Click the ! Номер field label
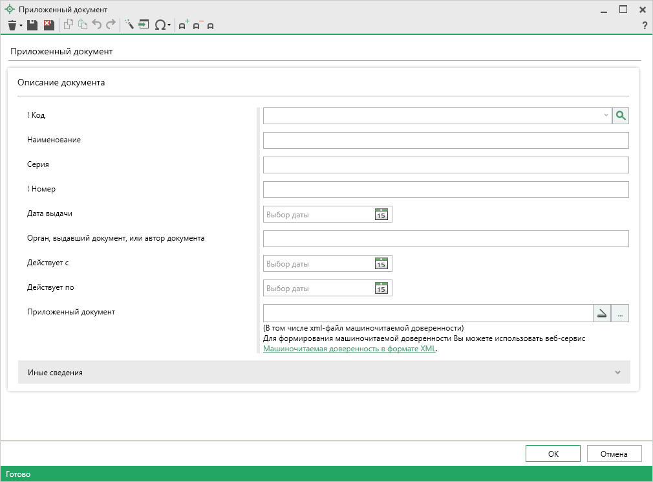Screen dimensions: 653x482 (41, 189)
